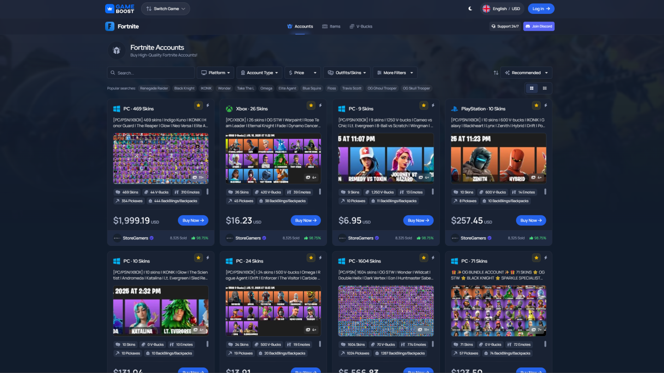Focus the Search input field
The width and height of the screenshot is (664, 373).
(x=151, y=73)
